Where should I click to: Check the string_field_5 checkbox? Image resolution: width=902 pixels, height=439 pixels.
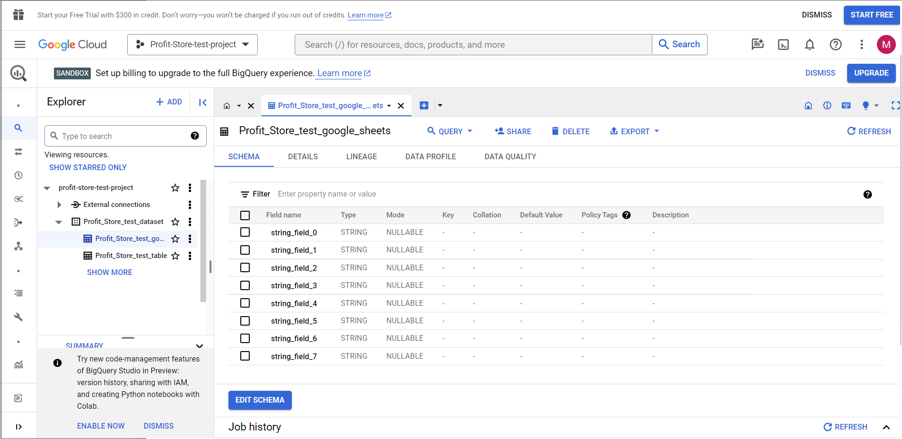point(245,321)
